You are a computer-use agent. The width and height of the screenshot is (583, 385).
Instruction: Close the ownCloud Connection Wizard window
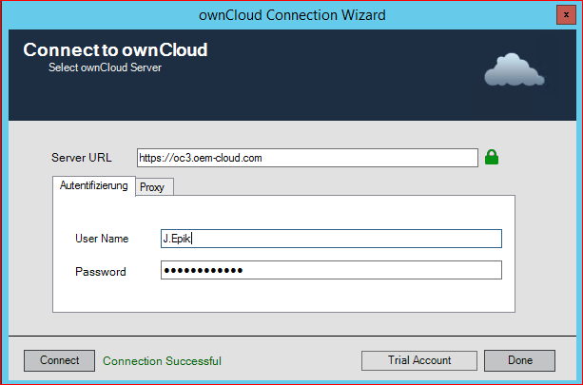[x=566, y=15]
